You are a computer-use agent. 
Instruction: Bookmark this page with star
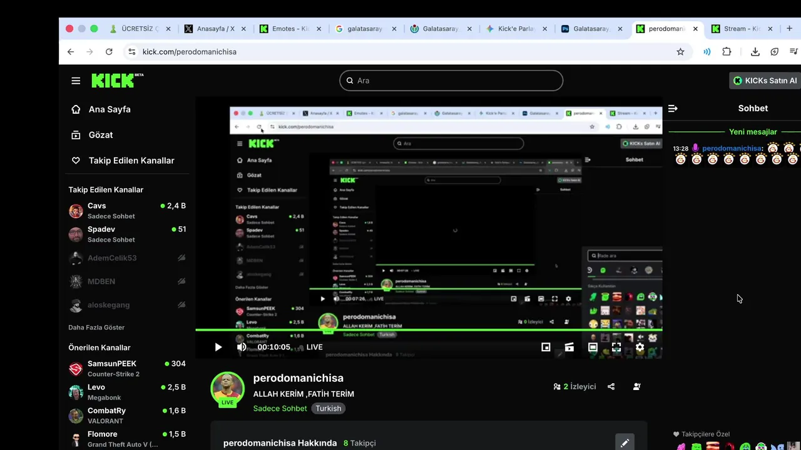[x=680, y=52]
